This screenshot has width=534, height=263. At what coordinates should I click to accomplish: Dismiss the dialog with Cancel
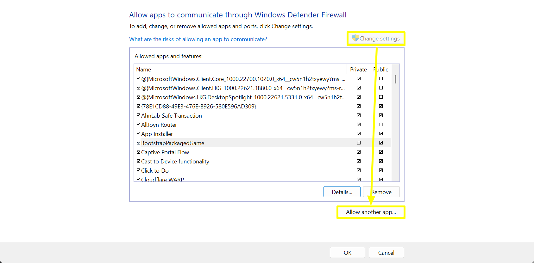pyautogui.click(x=386, y=253)
